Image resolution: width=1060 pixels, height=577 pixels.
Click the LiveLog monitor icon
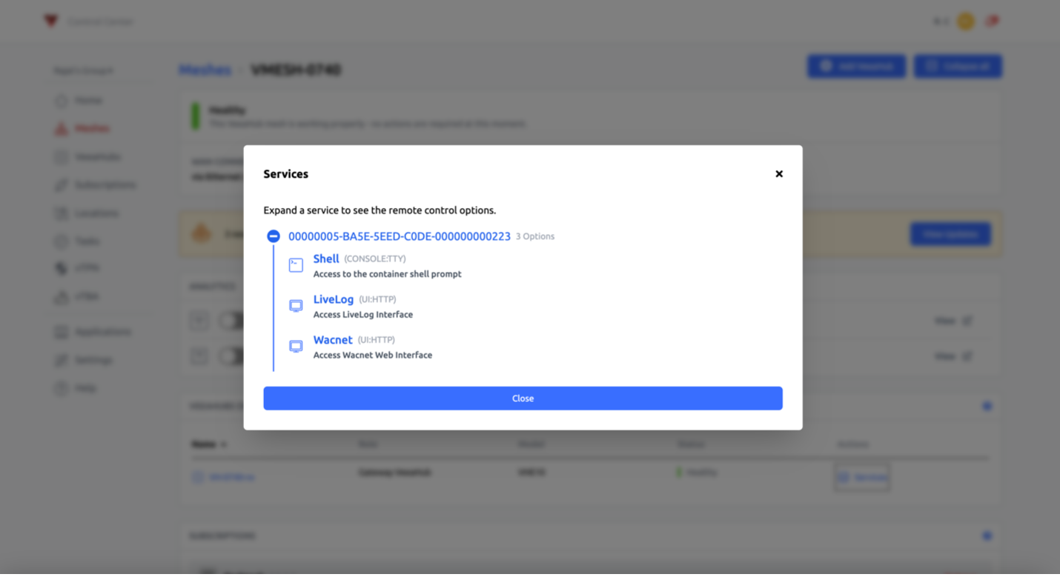coord(296,306)
